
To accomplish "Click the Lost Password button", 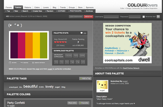I will tap(76, 17).
